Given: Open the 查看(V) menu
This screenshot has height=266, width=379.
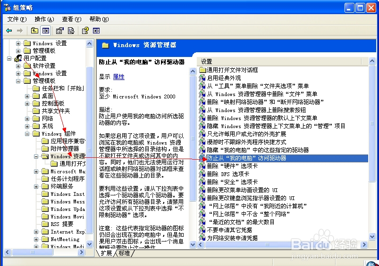Looking at the screenshot, I should (x=71, y=19).
